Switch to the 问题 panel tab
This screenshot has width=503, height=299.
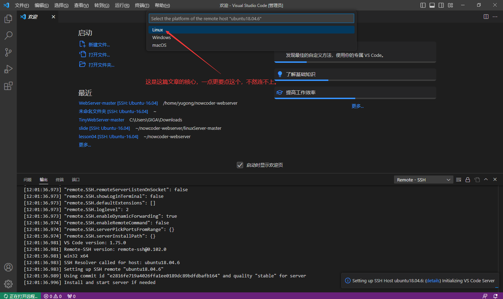click(28, 180)
